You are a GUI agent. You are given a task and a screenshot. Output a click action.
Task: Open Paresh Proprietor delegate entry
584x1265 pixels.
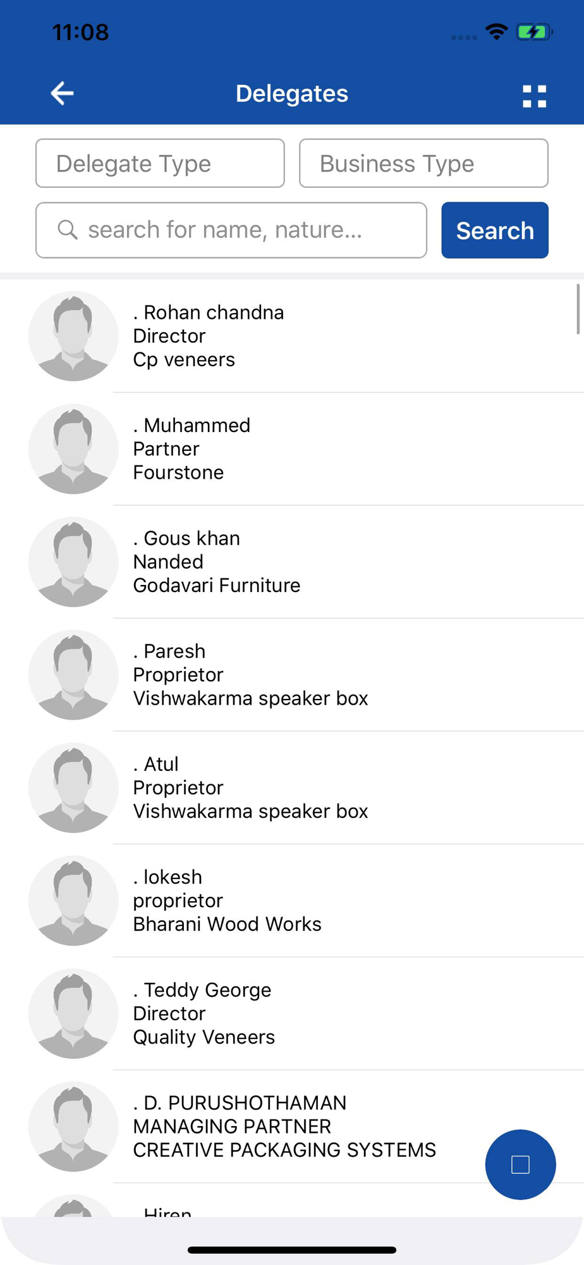click(x=292, y=675)
